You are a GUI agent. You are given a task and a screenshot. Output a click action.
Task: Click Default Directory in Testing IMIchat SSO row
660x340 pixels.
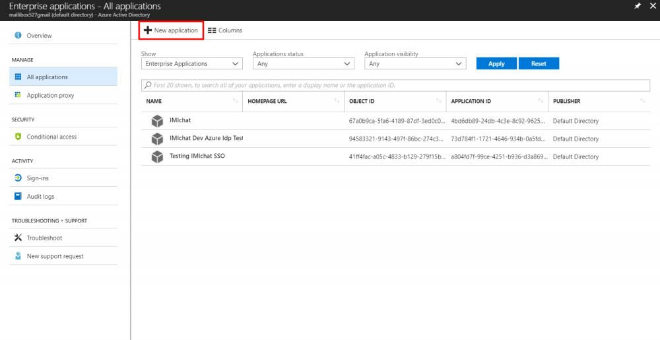tap(576, 156)
